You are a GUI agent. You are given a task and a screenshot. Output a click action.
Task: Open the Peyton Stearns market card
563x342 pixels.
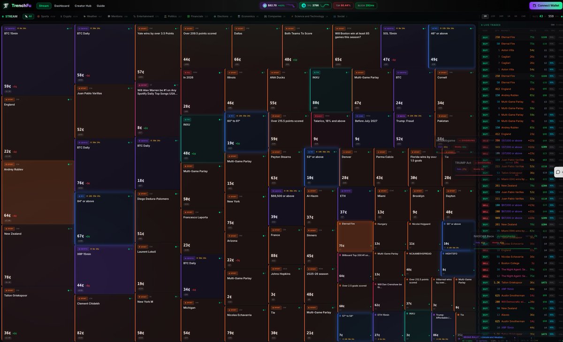tap(285, 167)
